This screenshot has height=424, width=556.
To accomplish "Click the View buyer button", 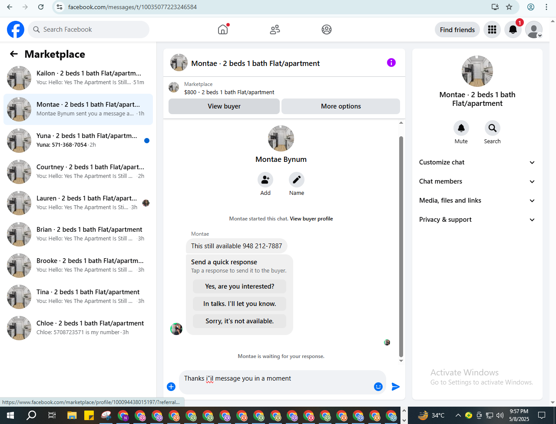I will click(x=224, y=106).
